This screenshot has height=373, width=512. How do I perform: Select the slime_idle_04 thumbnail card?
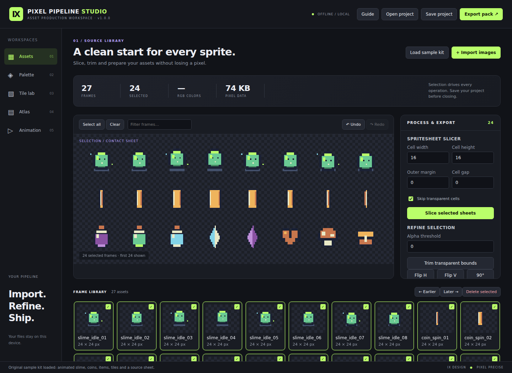[222, 326]
